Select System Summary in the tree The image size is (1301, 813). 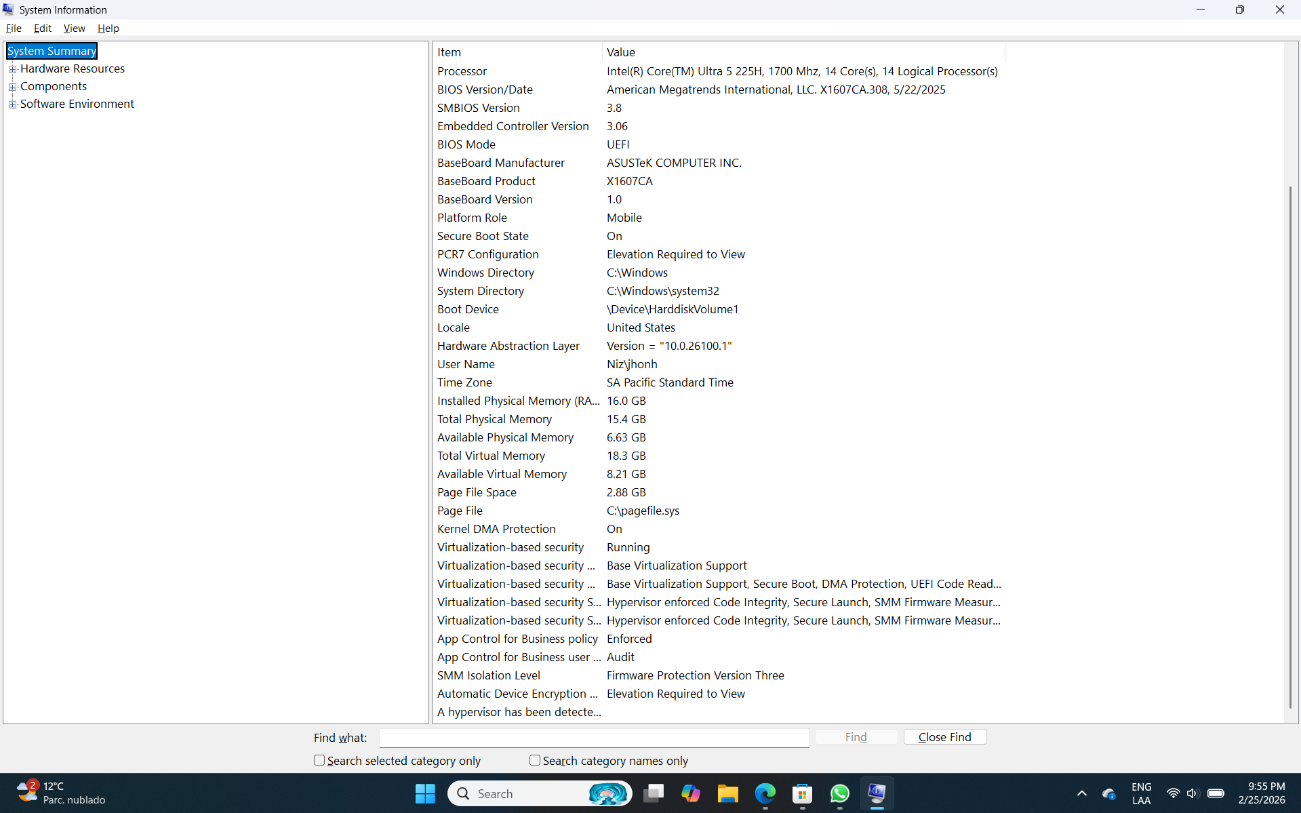coord(52,51)
